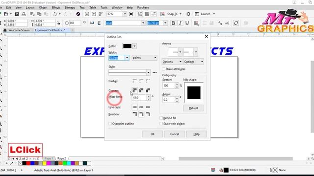Click the Save icon in the toolbar
This screenshot has width=314, height=176.
(x=17, y=14)
